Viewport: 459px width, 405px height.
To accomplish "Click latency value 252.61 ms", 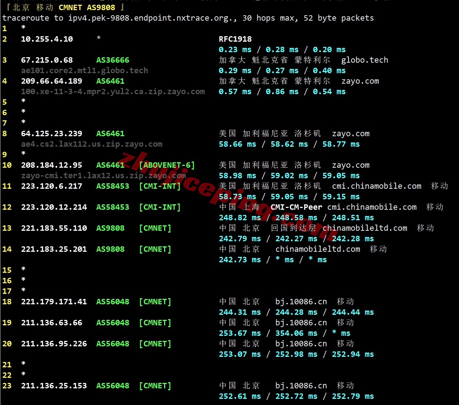I will (x=240, y=396).
